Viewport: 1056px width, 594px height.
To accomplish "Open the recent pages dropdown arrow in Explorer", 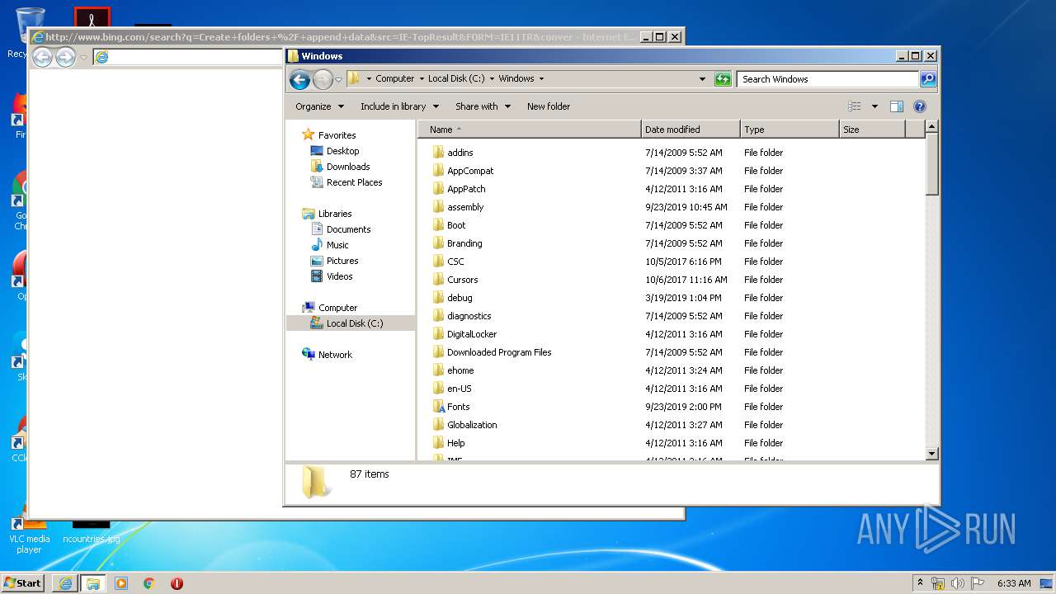I will pyautogui.click(x=338, y=80).
